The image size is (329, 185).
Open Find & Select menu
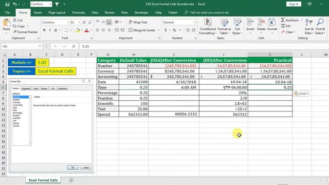[320, 27]
